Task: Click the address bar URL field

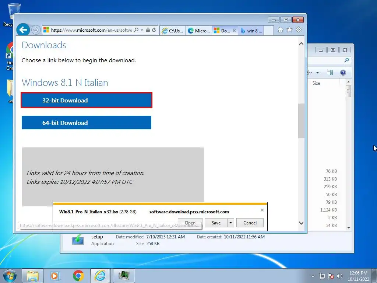Action: click(x=91, y=30)
